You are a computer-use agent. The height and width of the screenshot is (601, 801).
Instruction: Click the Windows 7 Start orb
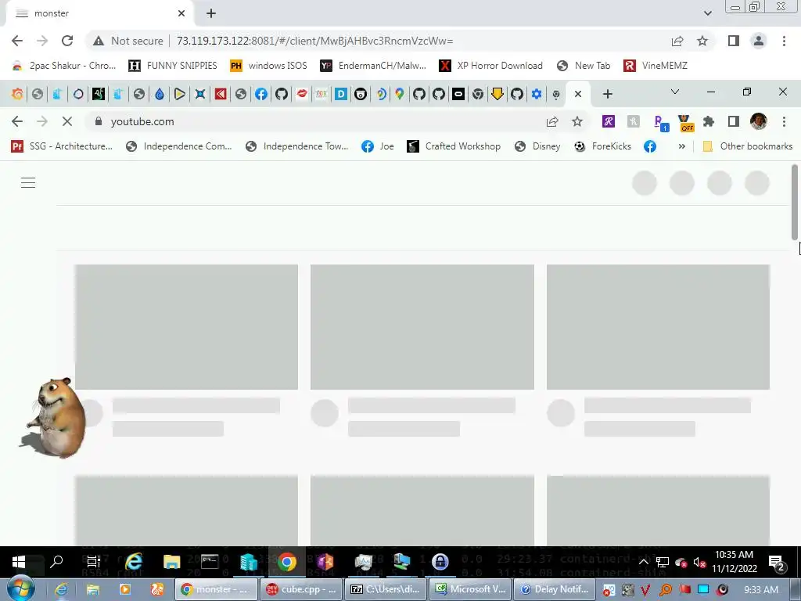click(x=20, y=589)
